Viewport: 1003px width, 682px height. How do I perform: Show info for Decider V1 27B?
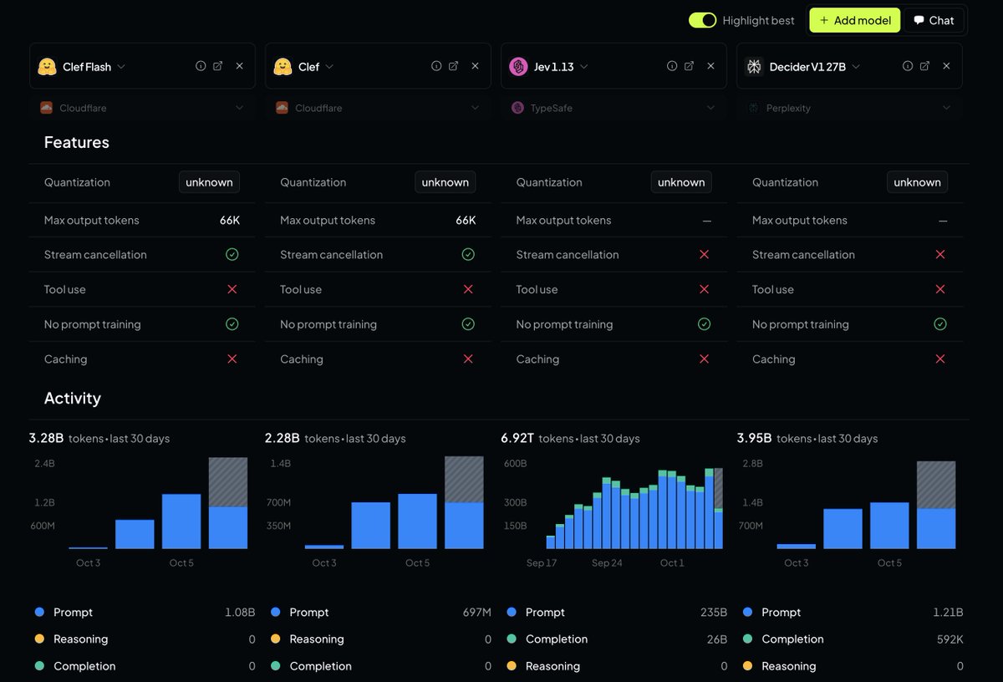click(908, 66)
